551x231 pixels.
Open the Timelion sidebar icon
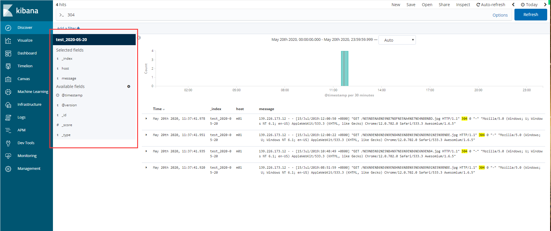pyautogui.click(x=8, y=66)
